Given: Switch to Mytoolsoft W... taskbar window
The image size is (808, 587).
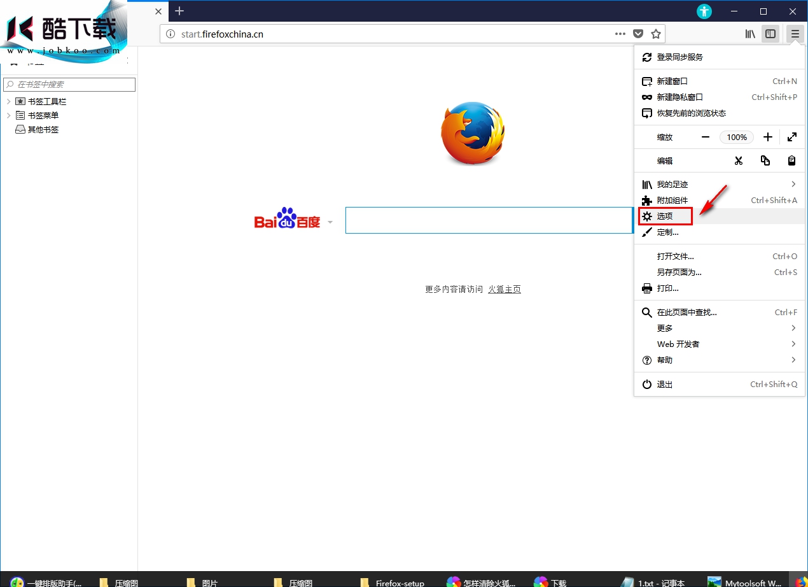Looking at the screenshot, I should tap(745, 582).
